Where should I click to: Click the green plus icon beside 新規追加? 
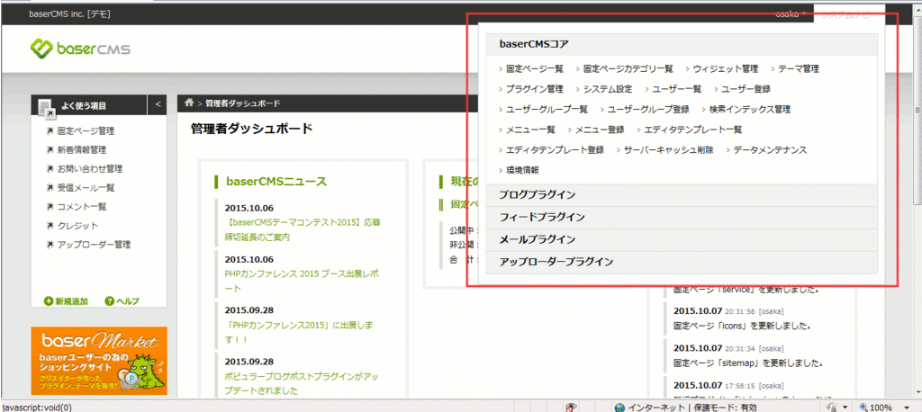tap(49, 301)
